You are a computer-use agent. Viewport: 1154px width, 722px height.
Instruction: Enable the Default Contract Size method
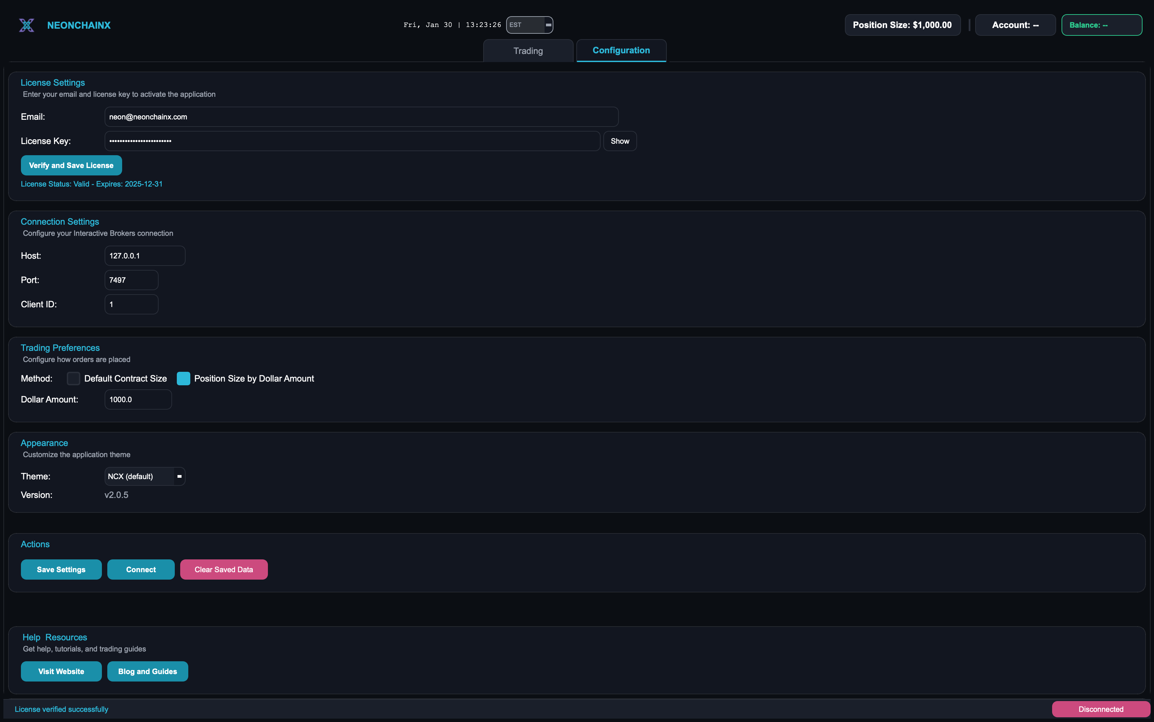coord(74,378)
